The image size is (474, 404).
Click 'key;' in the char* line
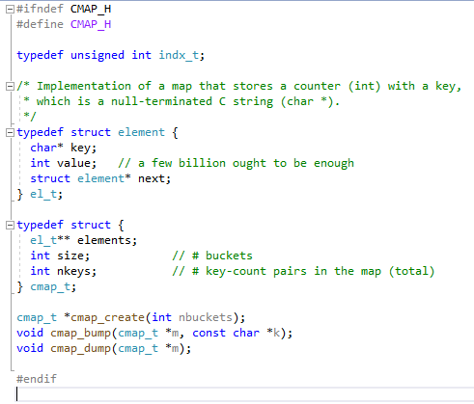tap(83, 148)
